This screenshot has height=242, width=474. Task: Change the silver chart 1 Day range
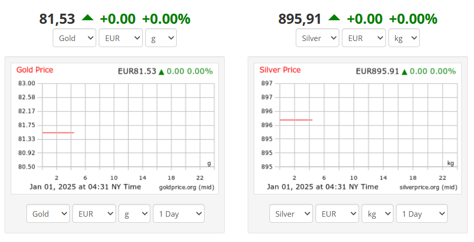pos(422,214)
